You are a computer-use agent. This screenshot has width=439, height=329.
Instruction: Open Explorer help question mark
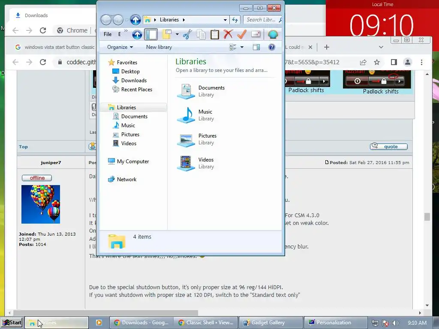coord(271,47)
